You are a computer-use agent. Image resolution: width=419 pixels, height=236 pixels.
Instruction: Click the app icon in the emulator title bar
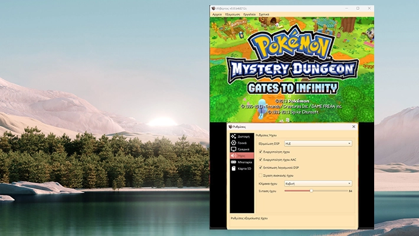pyautogui.click(x=213, y=8)
